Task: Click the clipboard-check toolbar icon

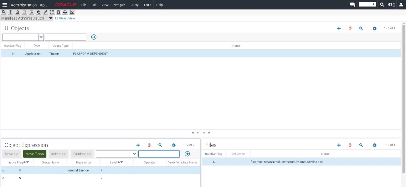Action: (18, 12)
